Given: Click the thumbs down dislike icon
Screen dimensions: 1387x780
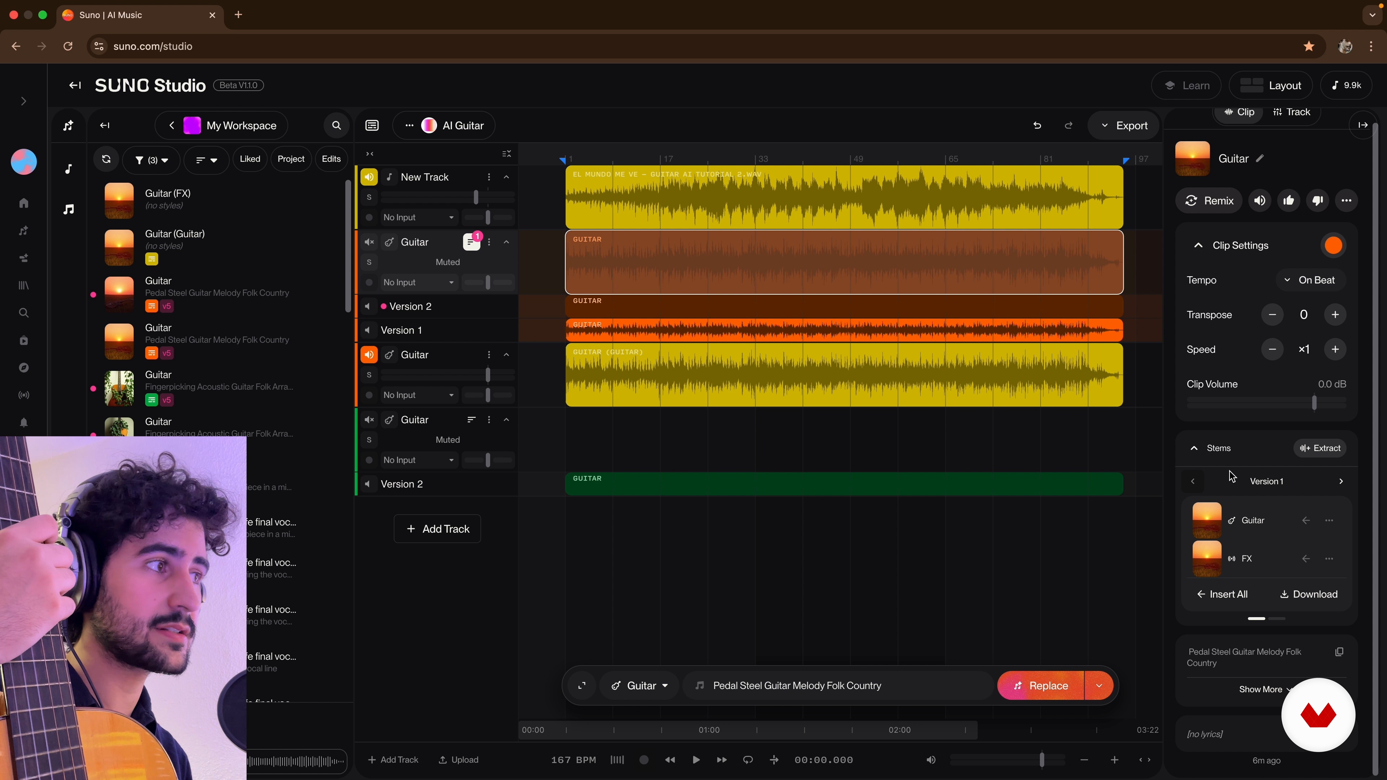Looking at the screenshot, I should 1318,201.
